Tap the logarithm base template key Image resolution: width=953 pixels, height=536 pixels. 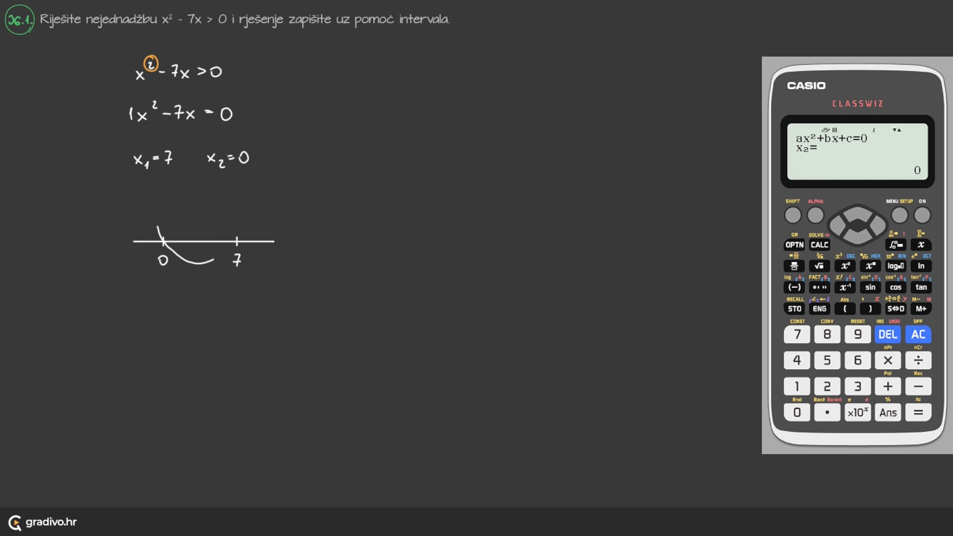[895, 266]
